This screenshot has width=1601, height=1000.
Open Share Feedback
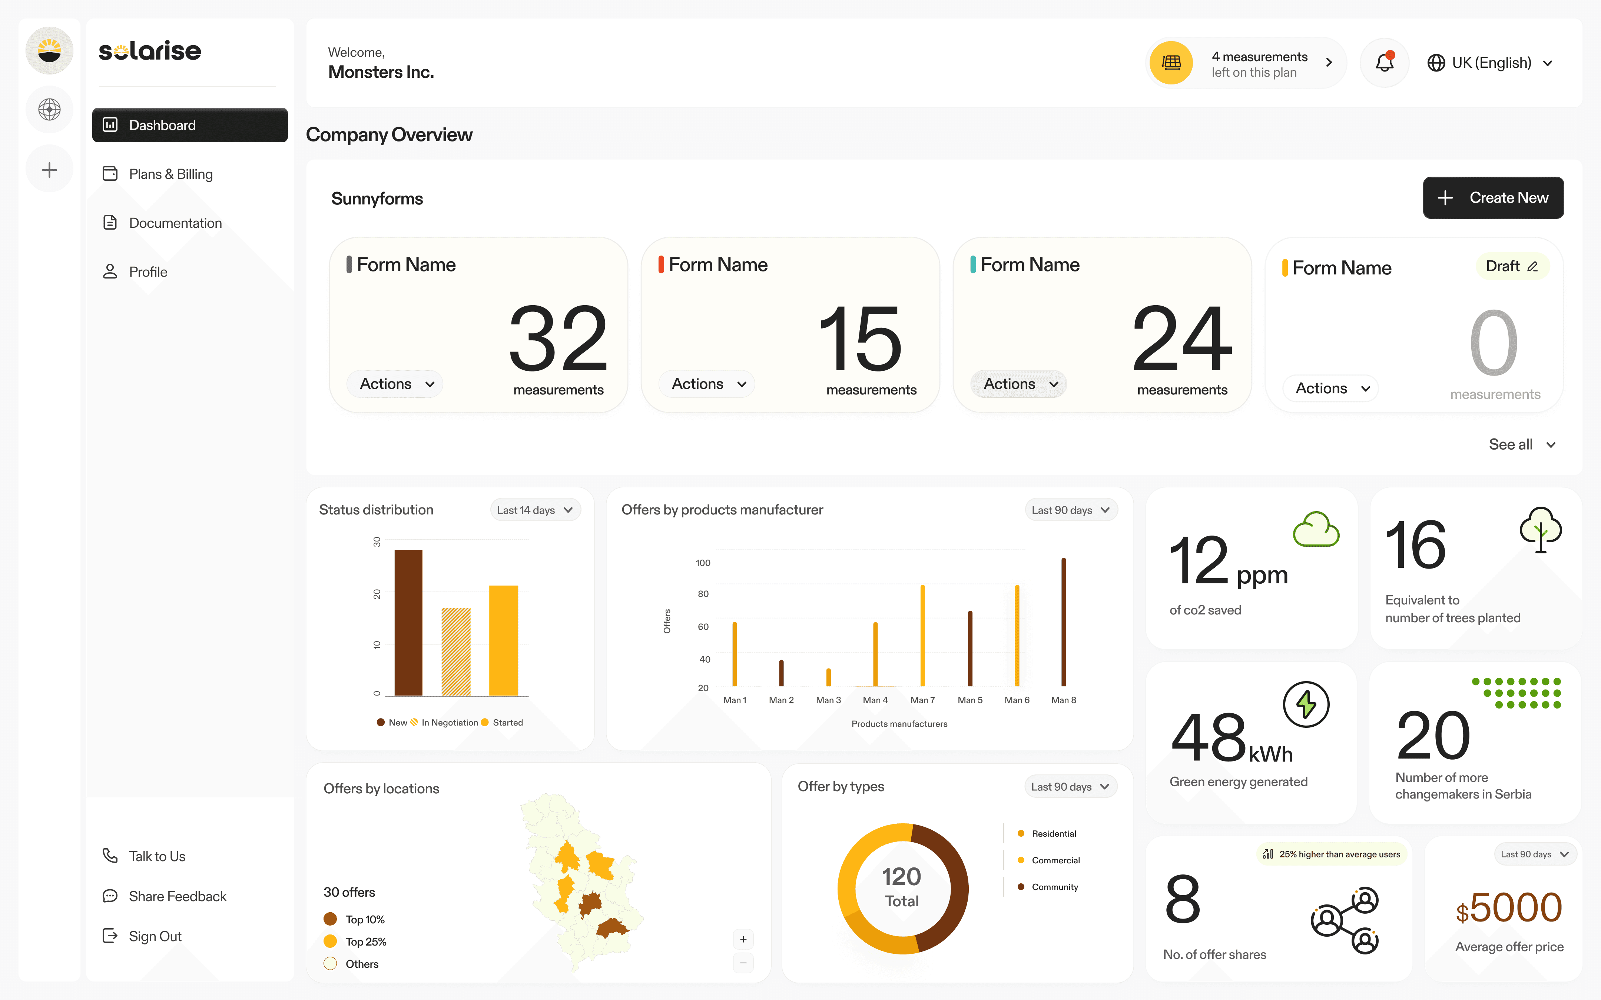[x=165, y=896]
